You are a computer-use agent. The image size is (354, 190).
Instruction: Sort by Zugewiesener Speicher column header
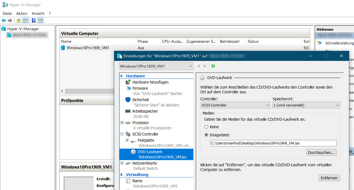[201, 41]
